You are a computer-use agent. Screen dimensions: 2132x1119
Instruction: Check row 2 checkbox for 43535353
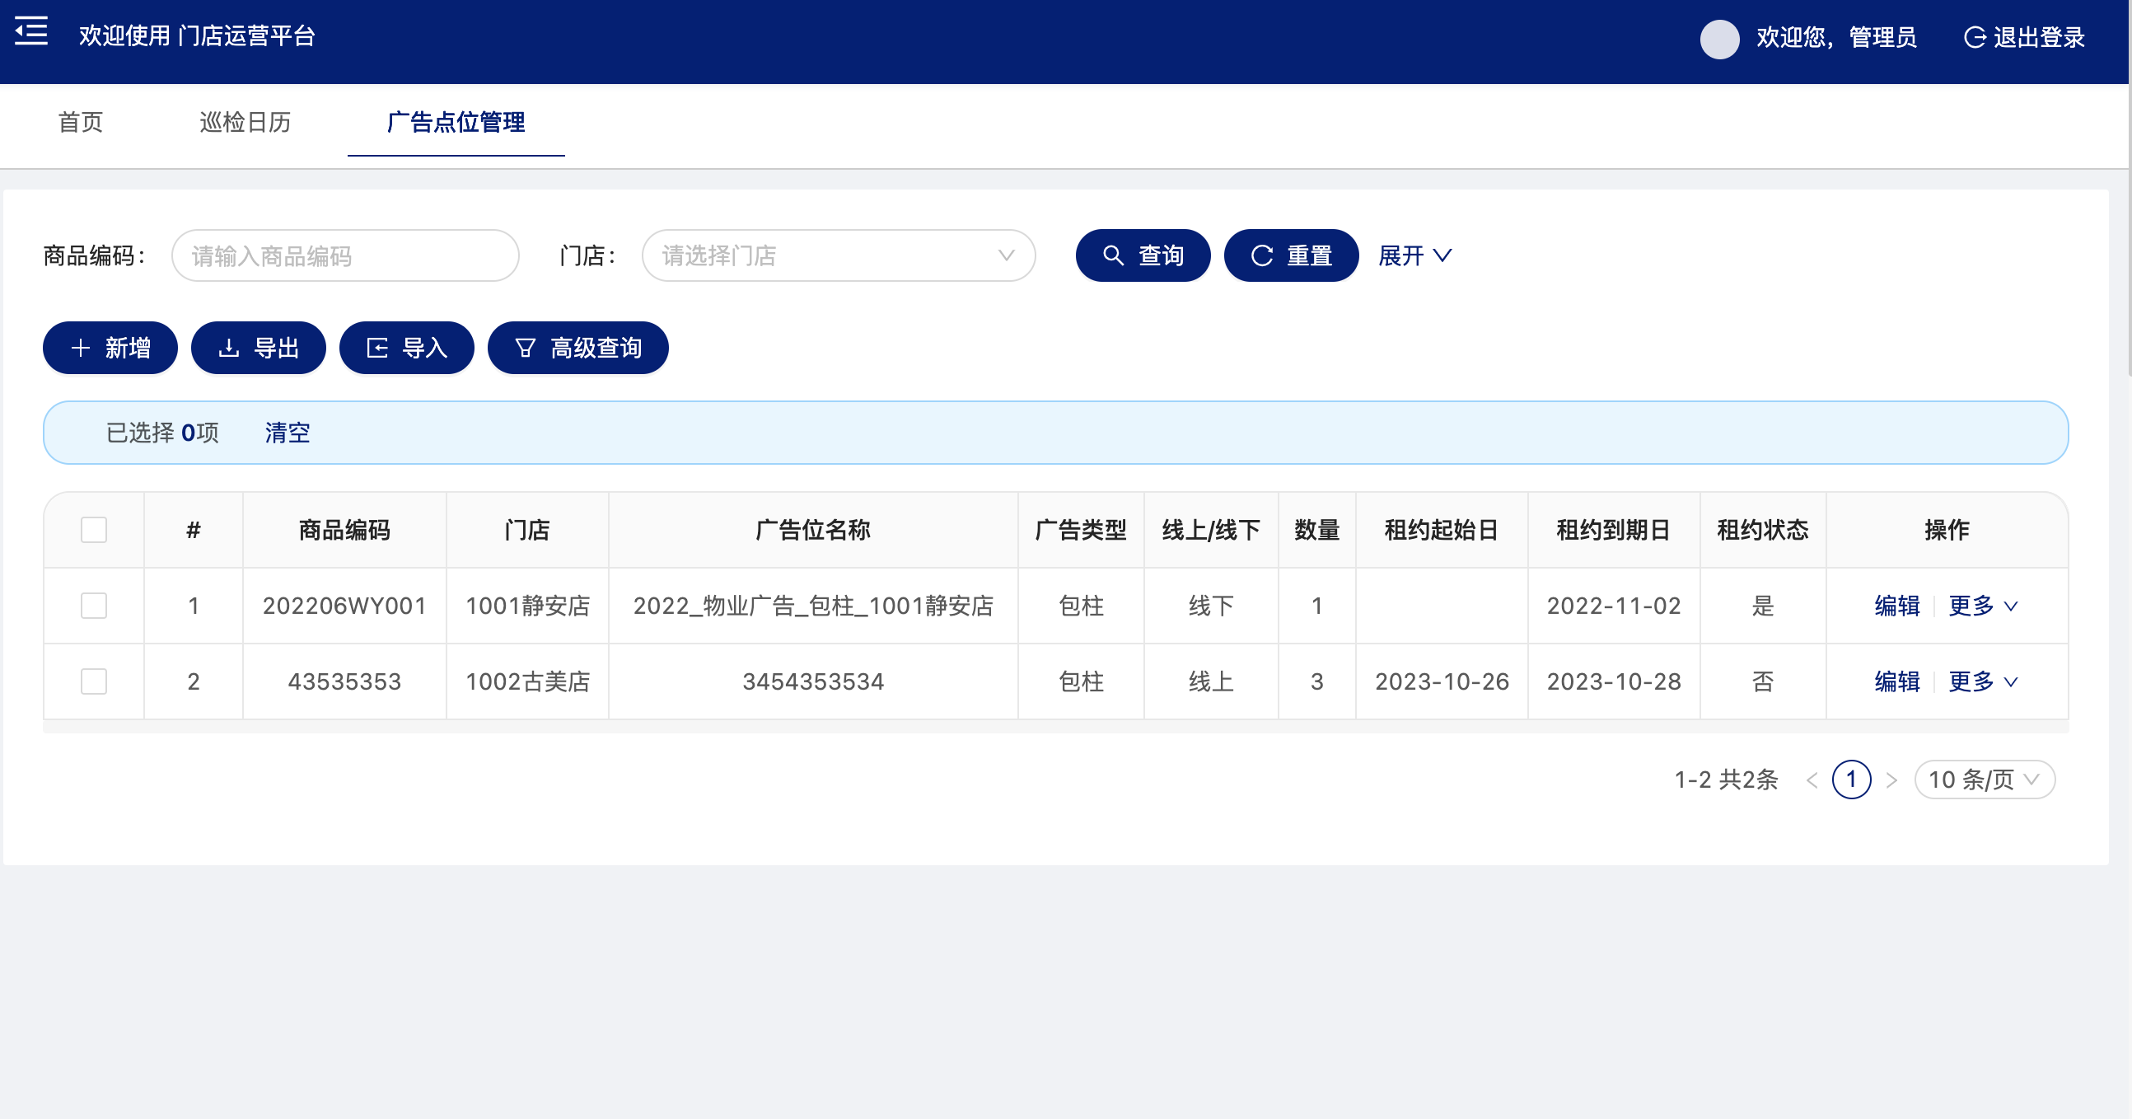click(95, 682)
